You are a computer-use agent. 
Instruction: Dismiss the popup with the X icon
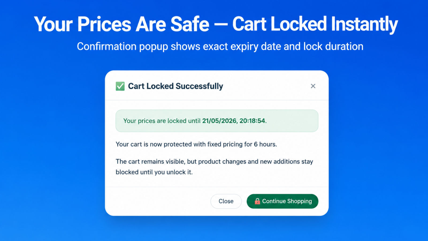tap(313, 86)
